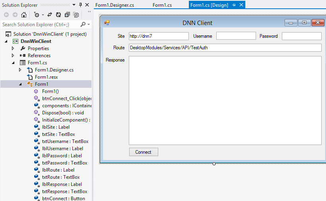Select lblPassword : Label member

(62, 156)
